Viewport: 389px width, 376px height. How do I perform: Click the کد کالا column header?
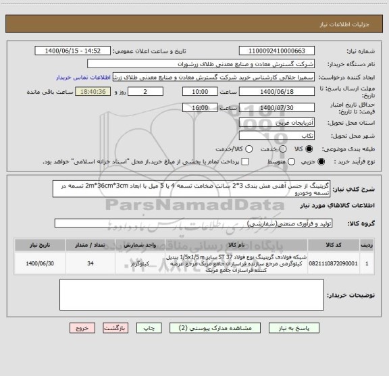(x=334, y=245)
